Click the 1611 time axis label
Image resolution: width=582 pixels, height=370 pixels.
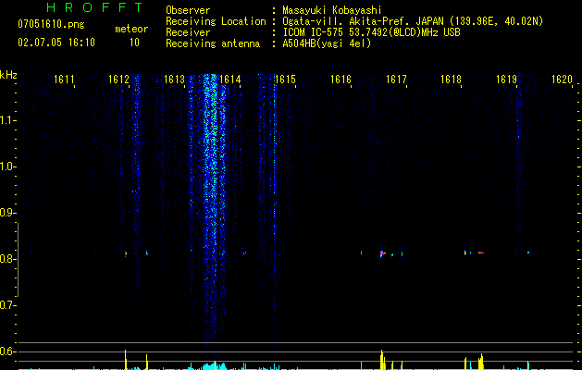(x=64, y=80)
